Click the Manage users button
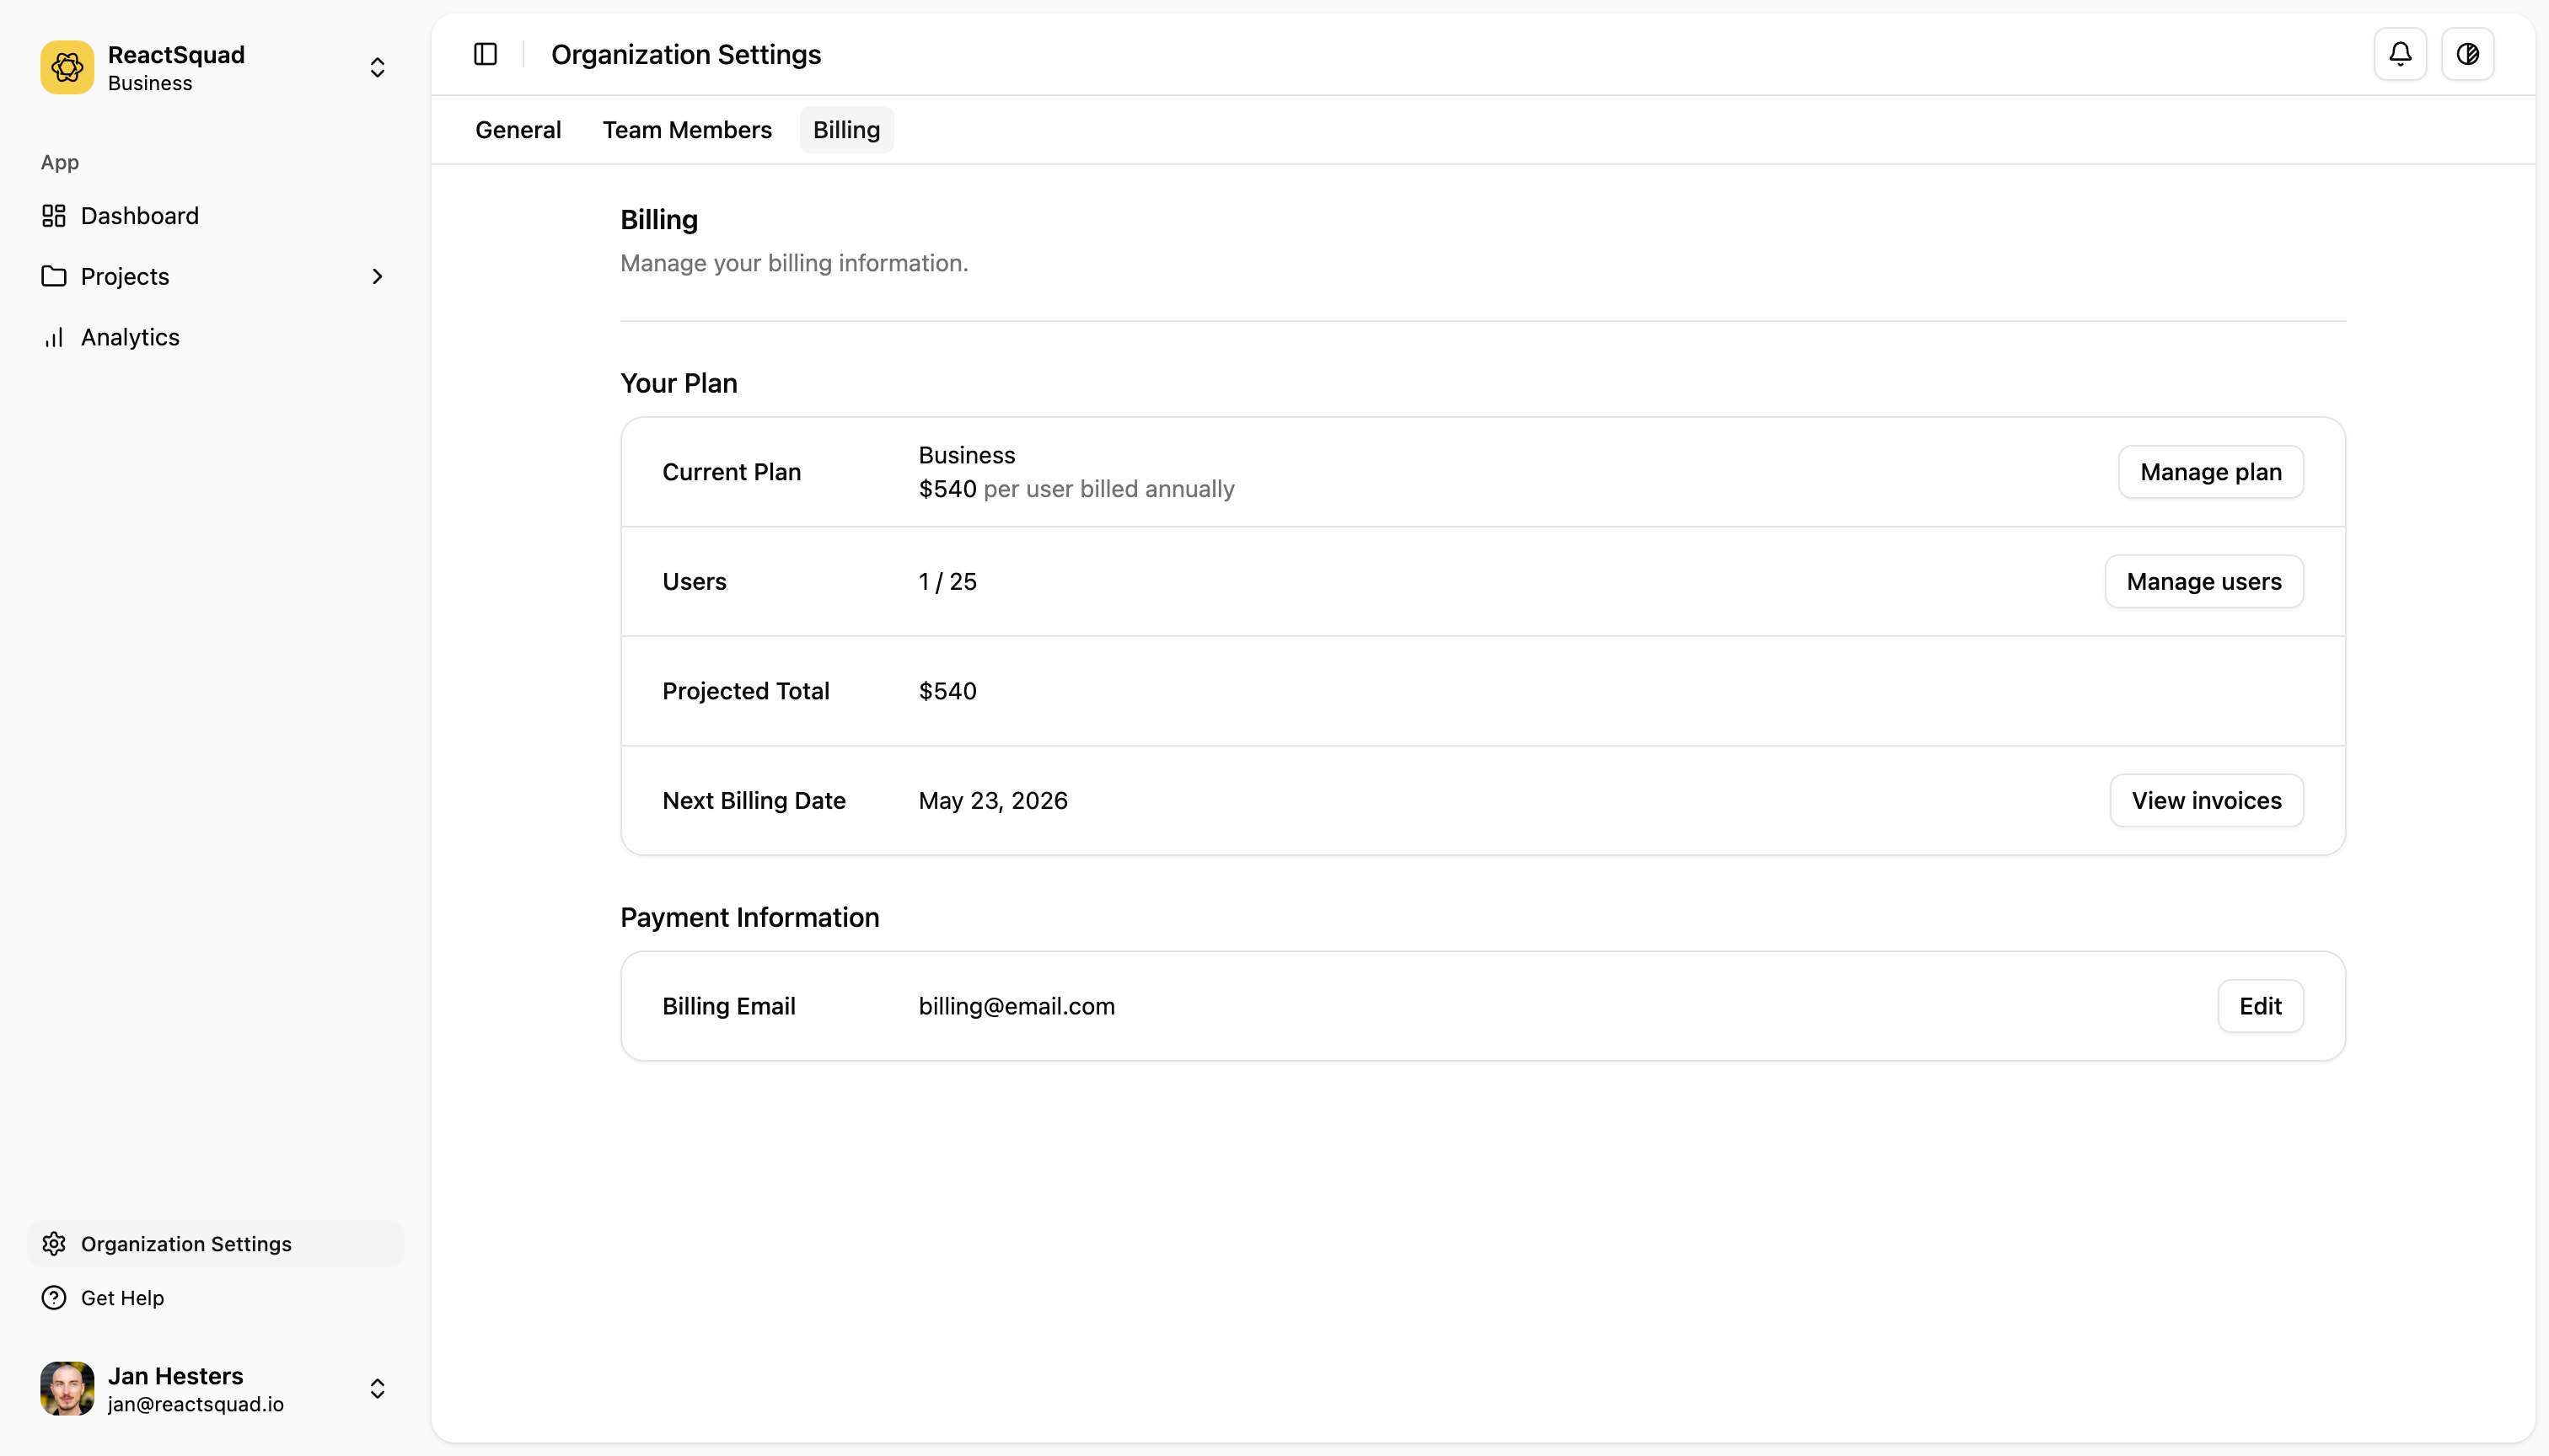The width and height of the screenshot is (2549, 1456). click(2204, 581)
